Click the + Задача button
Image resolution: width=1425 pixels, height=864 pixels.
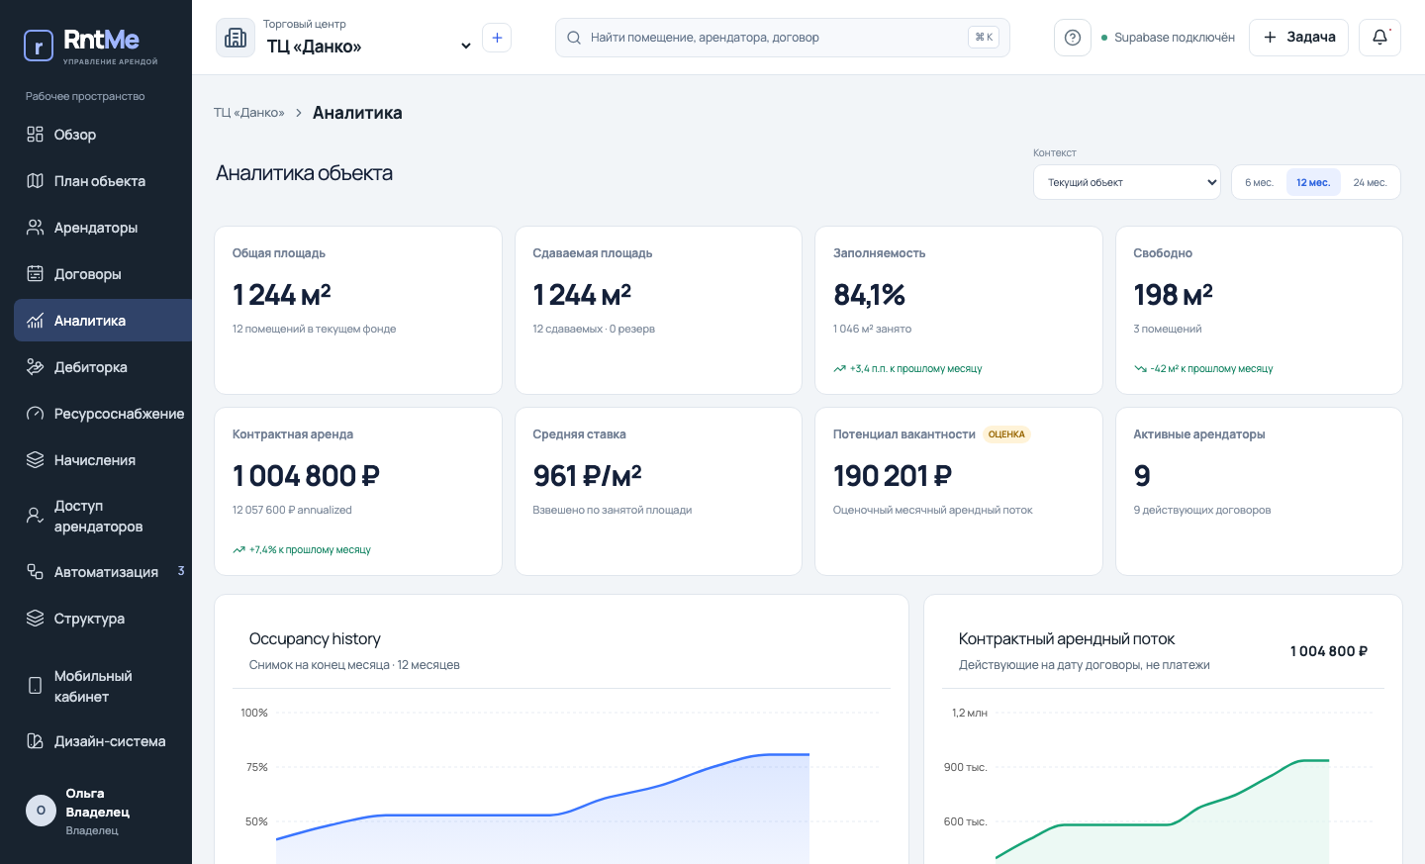pyautogui.click(x=1298, y=38)
